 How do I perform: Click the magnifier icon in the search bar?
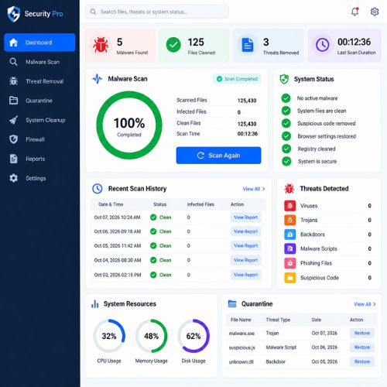[x=94, y=12]
